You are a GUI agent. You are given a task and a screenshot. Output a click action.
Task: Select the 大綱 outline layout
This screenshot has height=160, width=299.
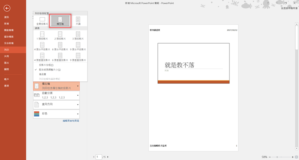tap(78, 21)
